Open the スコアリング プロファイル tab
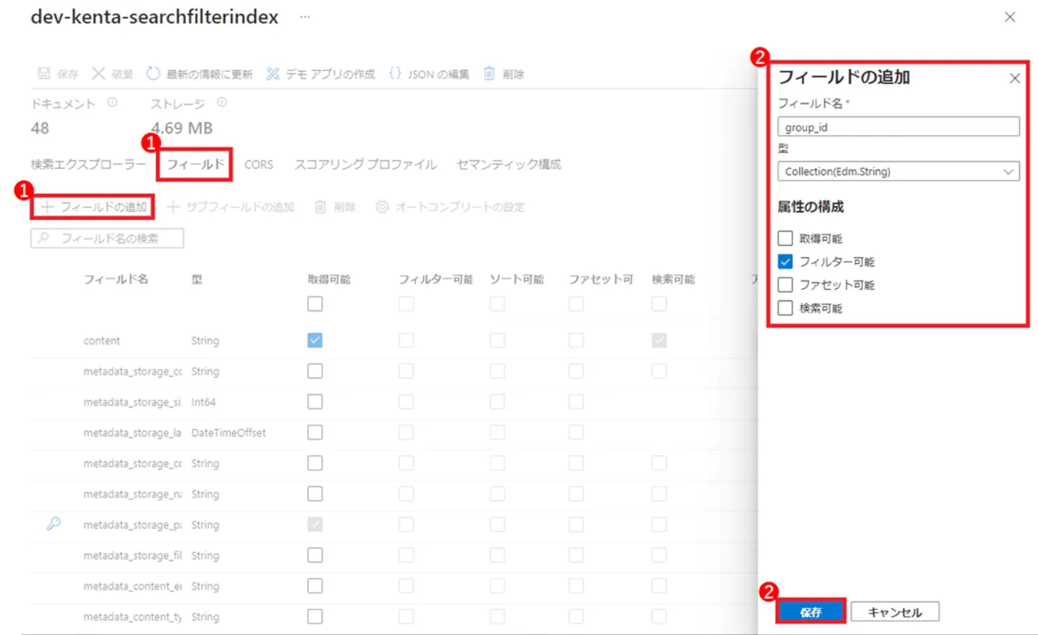1038x635 pixels. (365, 164)
